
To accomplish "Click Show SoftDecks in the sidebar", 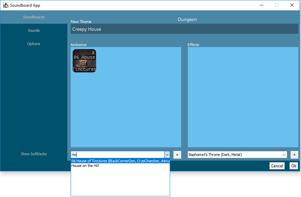I will [33, 154].
